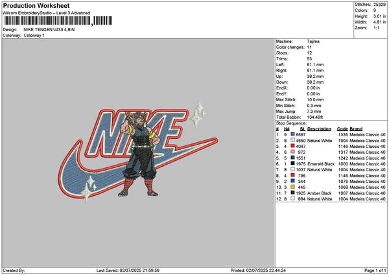Click Natural White in the 4650 row
389x275 pixels.
320,141
